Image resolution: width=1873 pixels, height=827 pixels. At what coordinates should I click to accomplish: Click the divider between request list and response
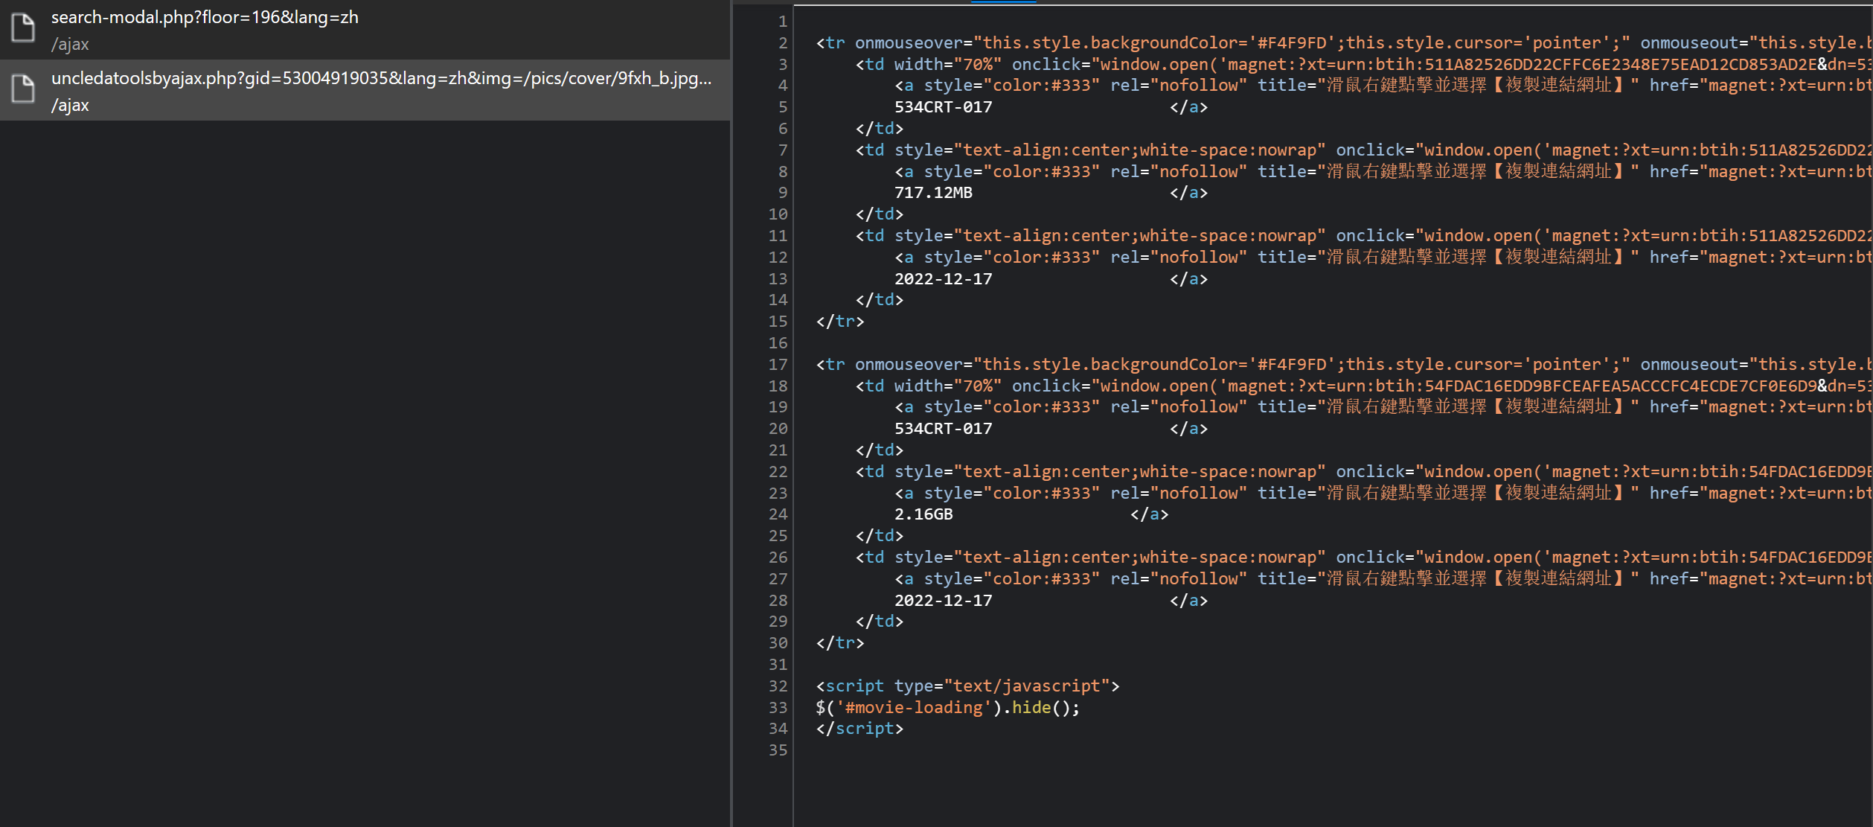tap(732, 413)
